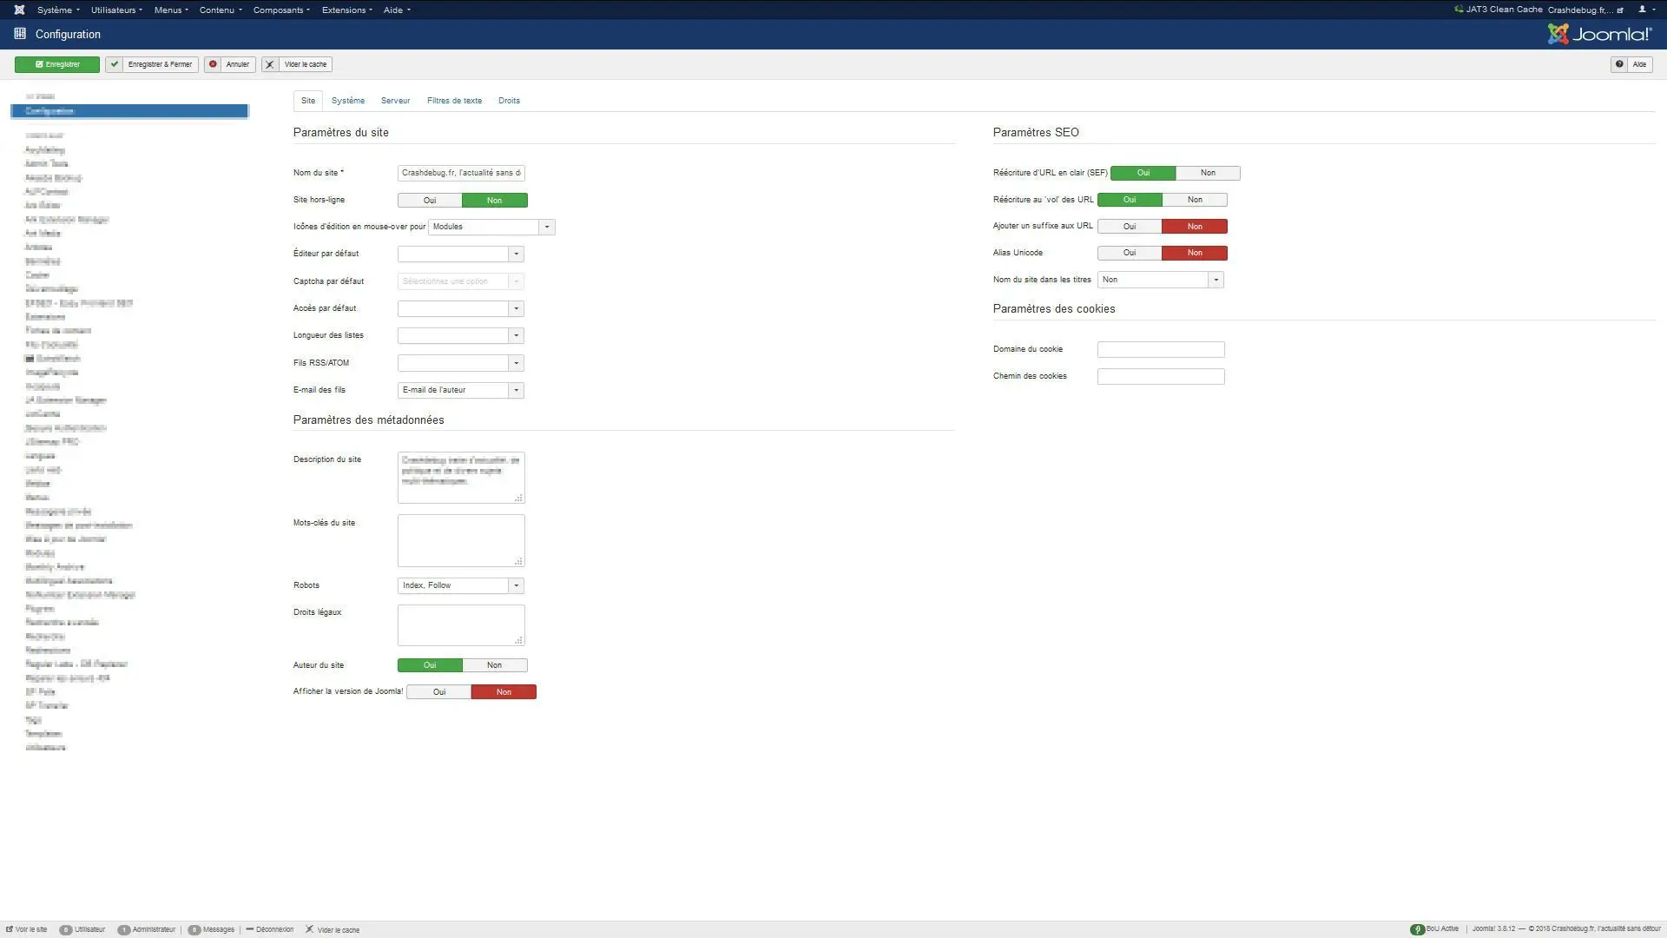Click the JAT3 Clean Cache recycle icon
The image size is (1667, 938).
pyautogui.click(x=1459, y=10)
